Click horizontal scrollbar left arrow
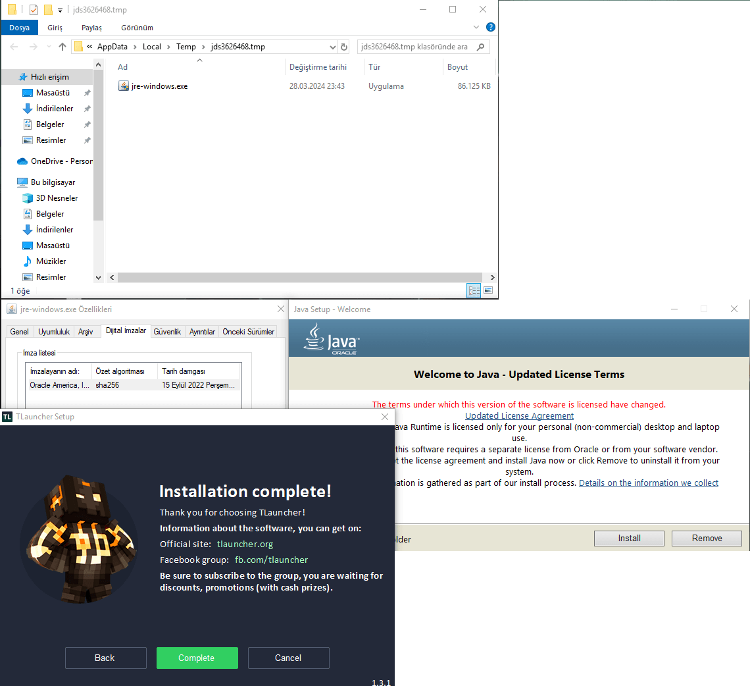 tap(112, 278)
